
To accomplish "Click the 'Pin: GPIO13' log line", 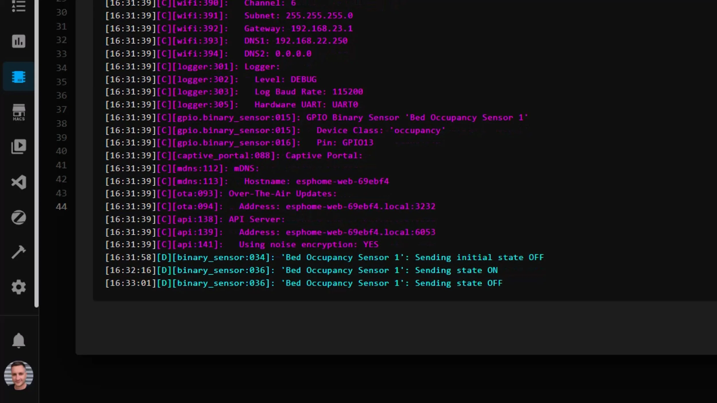I will (344, 143).
